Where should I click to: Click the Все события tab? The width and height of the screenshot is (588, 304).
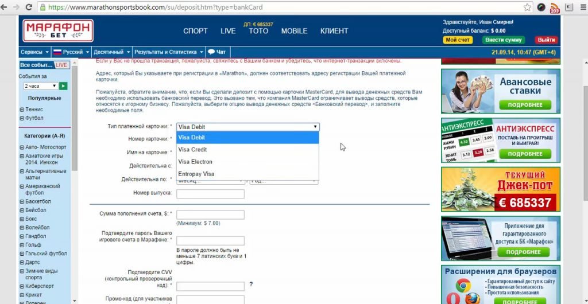[36, 65]
